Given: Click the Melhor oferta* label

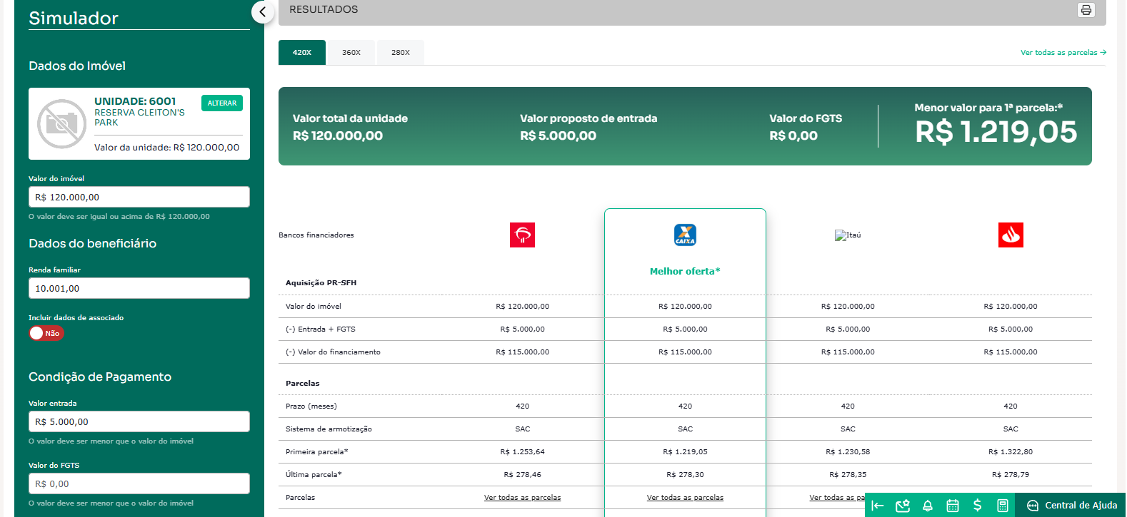Looking at the screenshot, I should point(685,272).
